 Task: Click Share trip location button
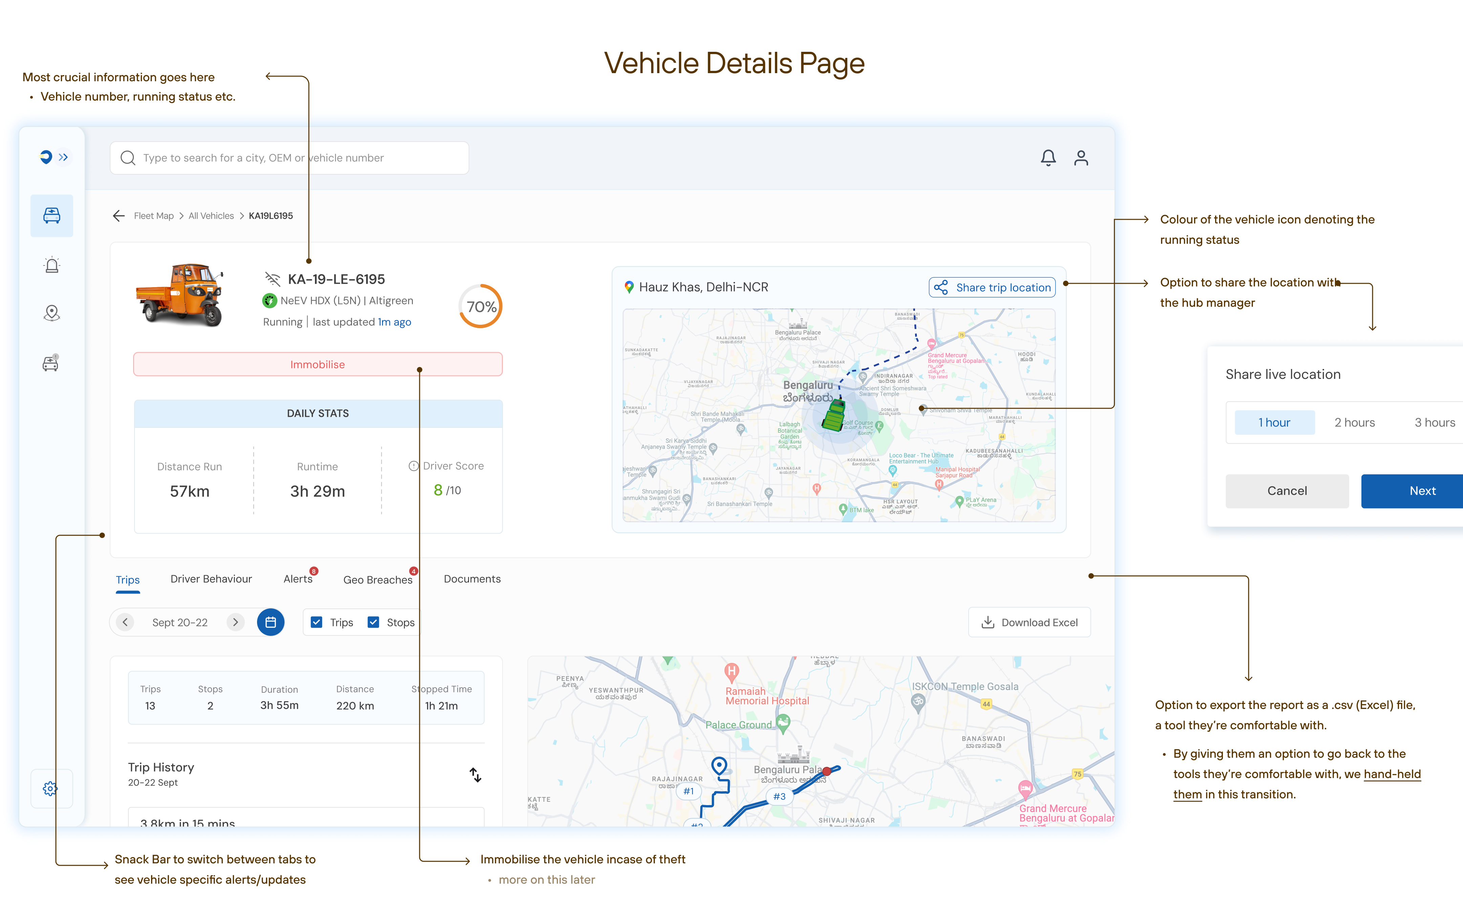tap(993, 288)
